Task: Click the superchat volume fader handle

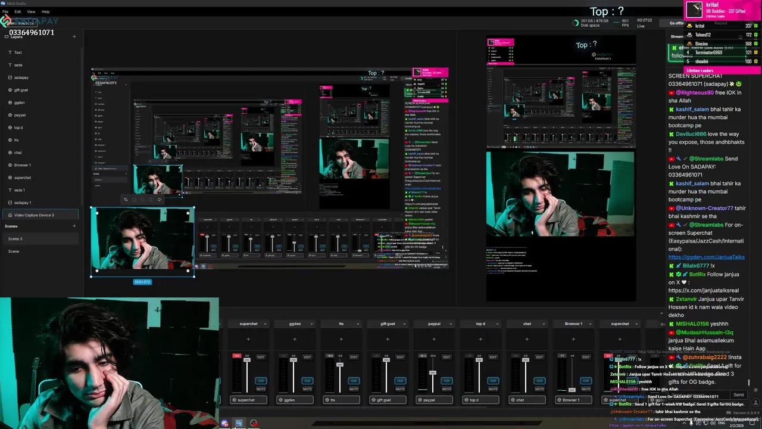Action: click(x=247, y=360)
